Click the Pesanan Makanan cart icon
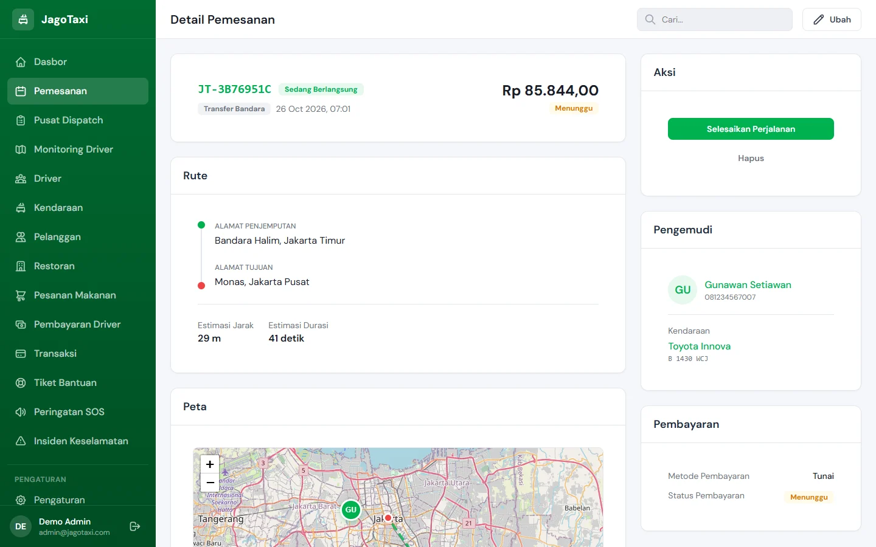The image size is (876, 547). (x=21, y=295)
